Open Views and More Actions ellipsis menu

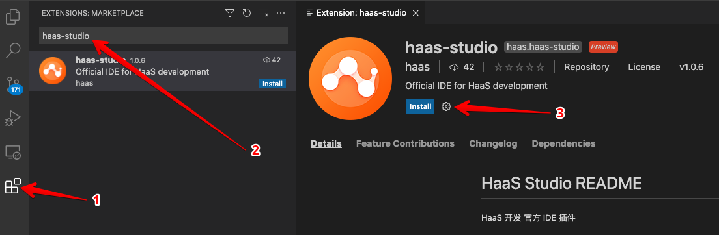coord(281,13)
